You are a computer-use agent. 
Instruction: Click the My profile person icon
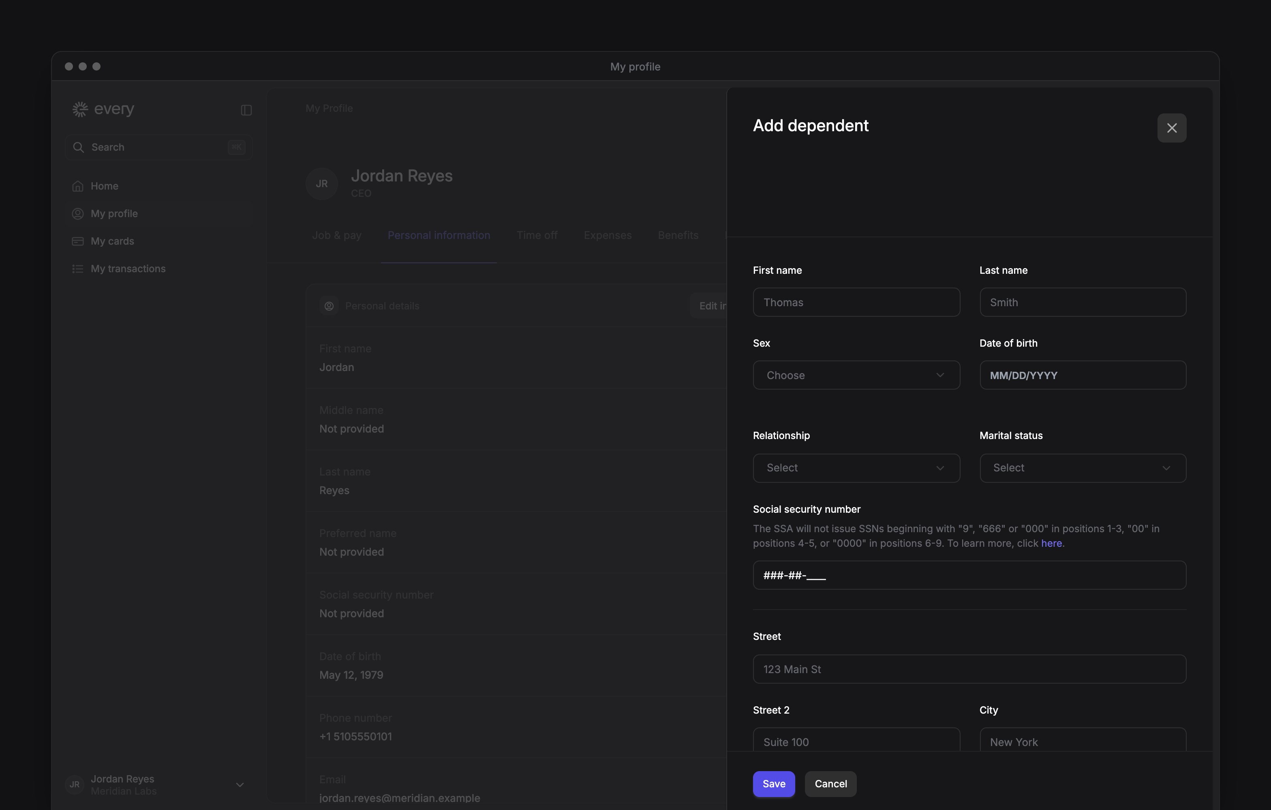click(x=77, y=213)
